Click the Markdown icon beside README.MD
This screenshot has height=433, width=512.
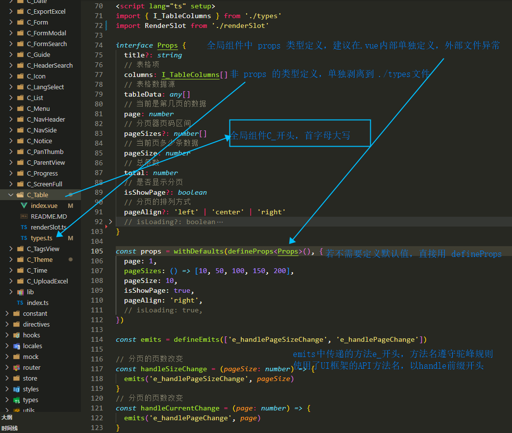coord(24,217)
